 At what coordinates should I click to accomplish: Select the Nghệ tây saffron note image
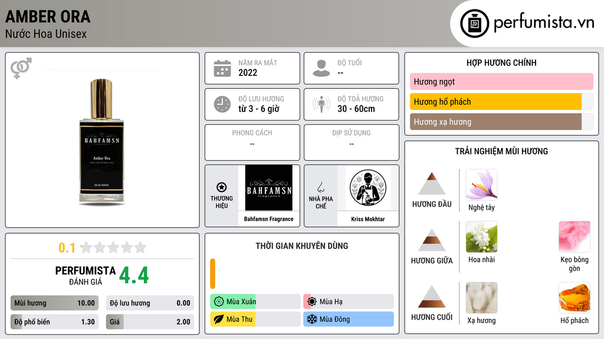pos(481,185)
